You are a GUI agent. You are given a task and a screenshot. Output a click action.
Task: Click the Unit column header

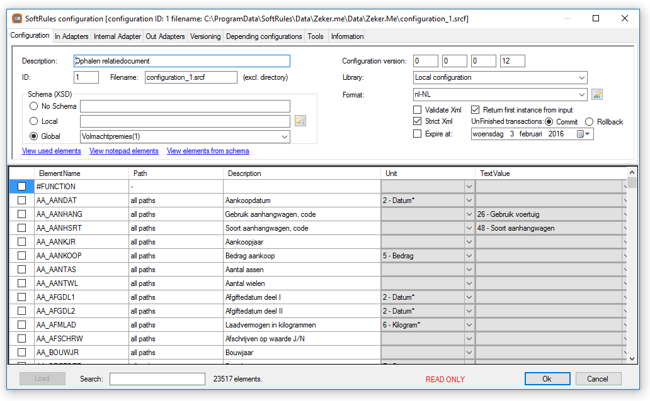(x=428, y=173)
